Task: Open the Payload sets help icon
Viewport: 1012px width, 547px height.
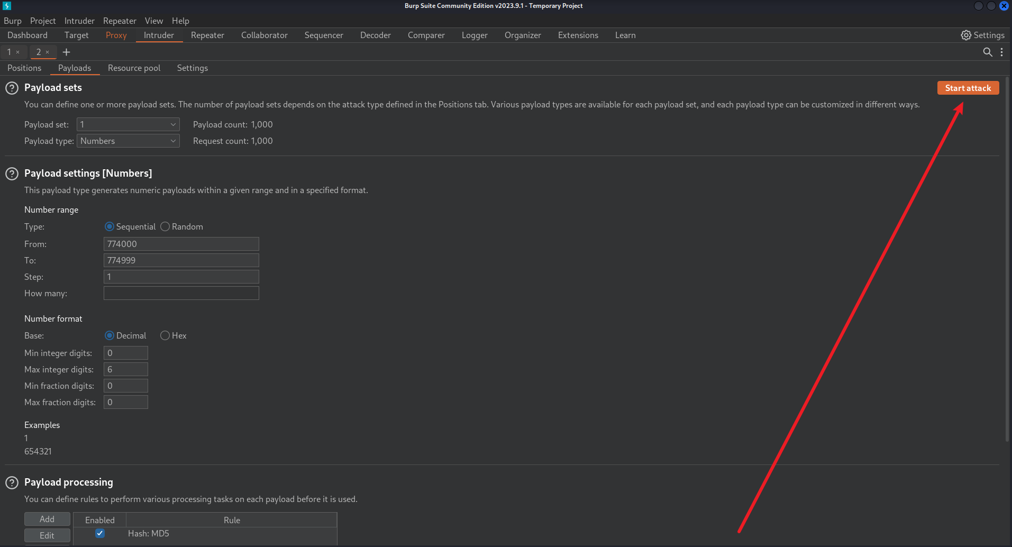Action: 12,88
